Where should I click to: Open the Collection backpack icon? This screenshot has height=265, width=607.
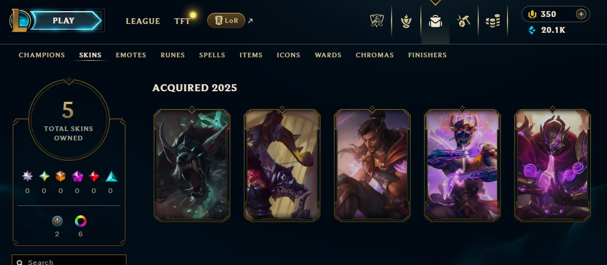tap(435, 21)
